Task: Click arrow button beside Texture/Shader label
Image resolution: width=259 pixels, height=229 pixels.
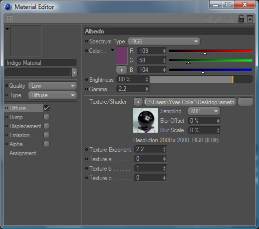Action: pos(138,102)
